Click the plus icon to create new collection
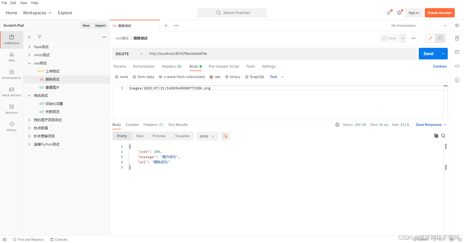 [x=29, y=37]
